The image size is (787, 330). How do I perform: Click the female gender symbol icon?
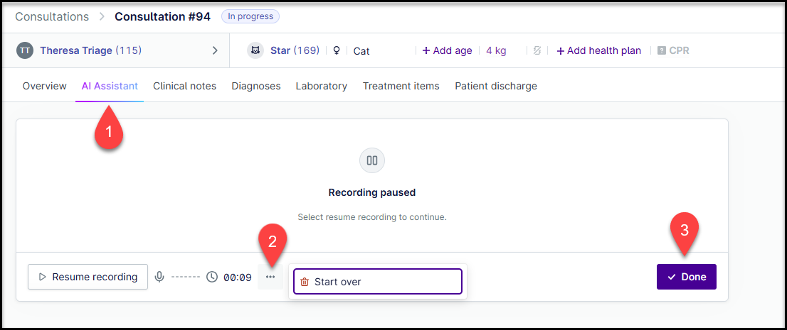[337, 50]
